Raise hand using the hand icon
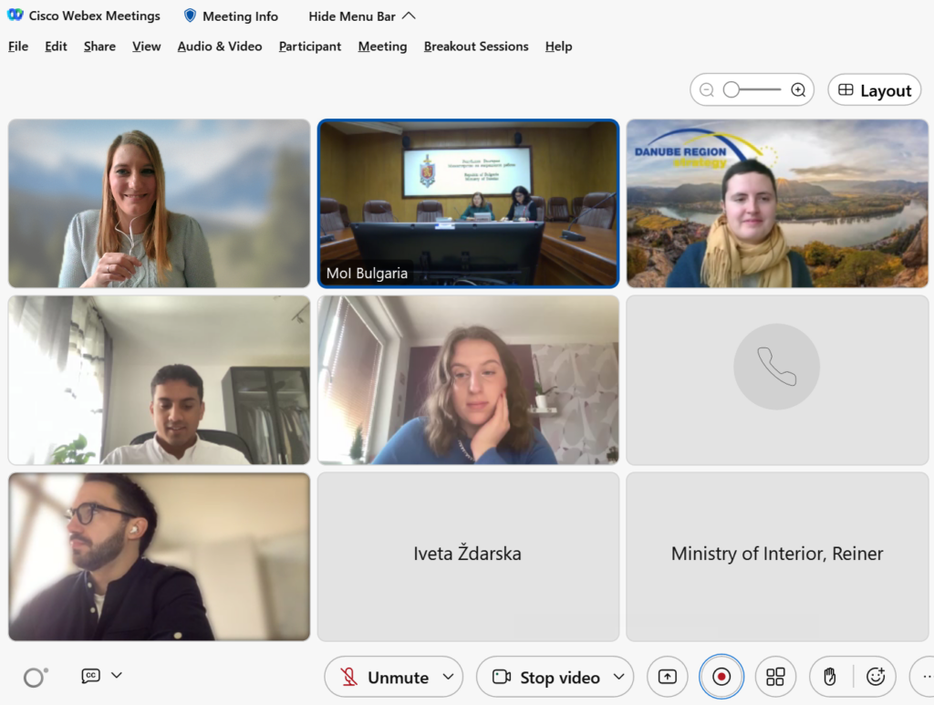Viewport: 934px width, 705px height. tap(830, 677)
